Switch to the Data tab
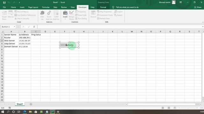Viewport: 204px width, 114px height. [55, 7]
